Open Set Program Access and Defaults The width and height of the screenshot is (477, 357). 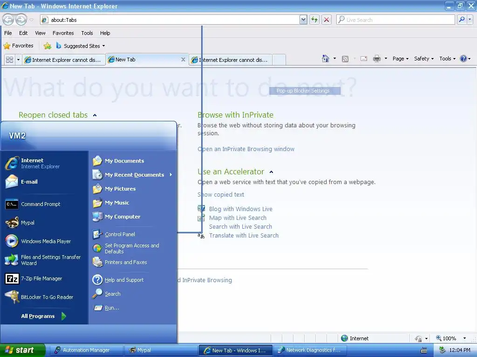click(x=133, y=248)
